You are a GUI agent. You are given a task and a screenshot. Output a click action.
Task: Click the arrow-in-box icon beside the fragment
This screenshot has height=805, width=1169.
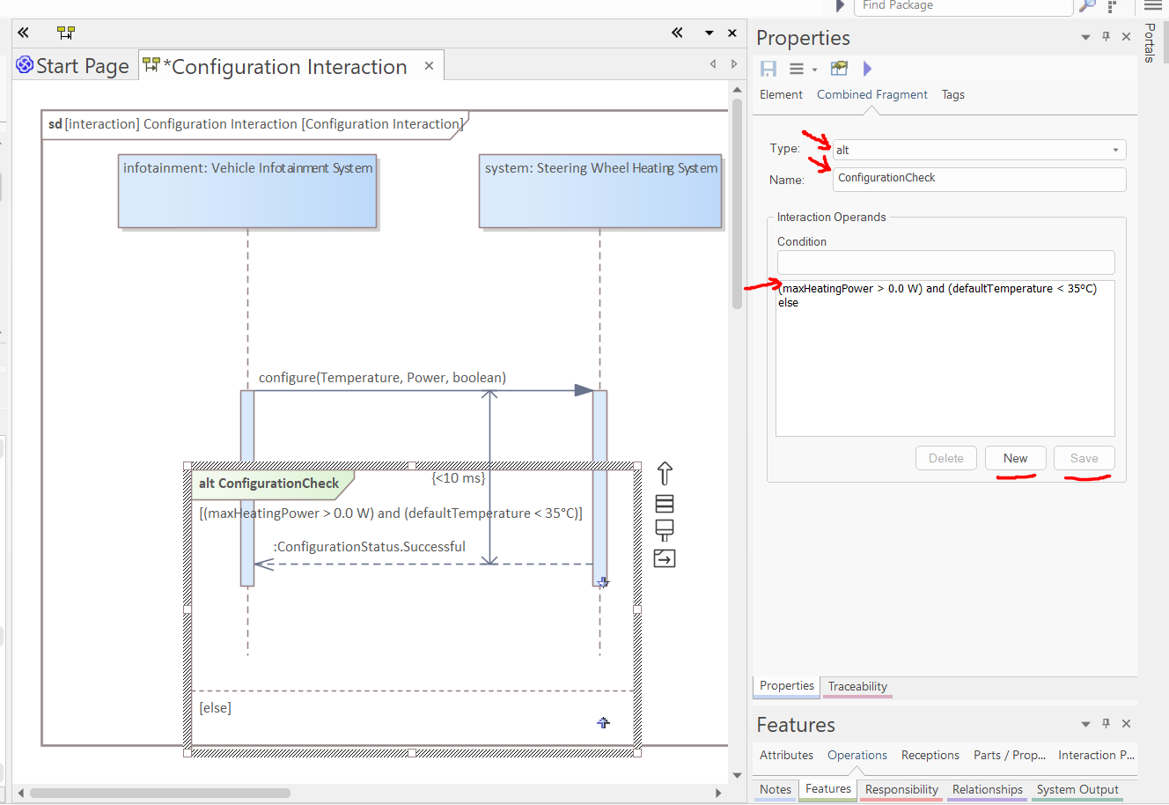pos(665,558)
